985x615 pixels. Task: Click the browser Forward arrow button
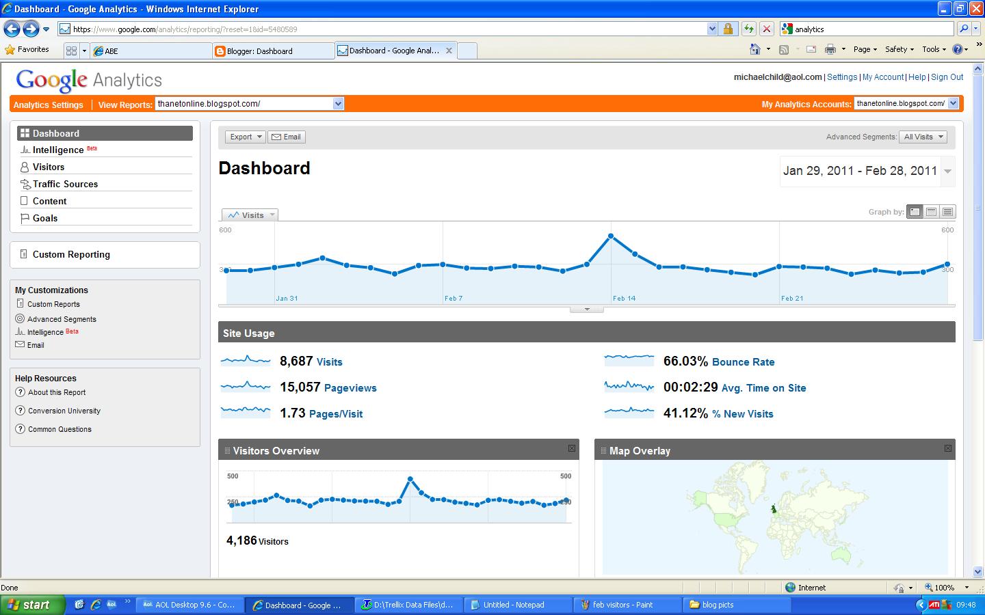[31, 29]
